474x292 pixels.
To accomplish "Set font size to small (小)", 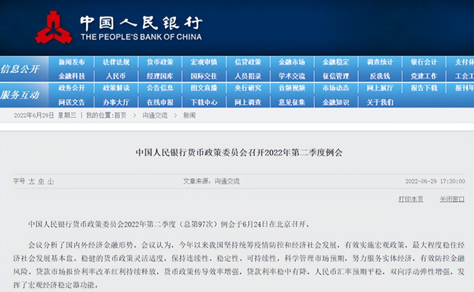I will point(50,182).
